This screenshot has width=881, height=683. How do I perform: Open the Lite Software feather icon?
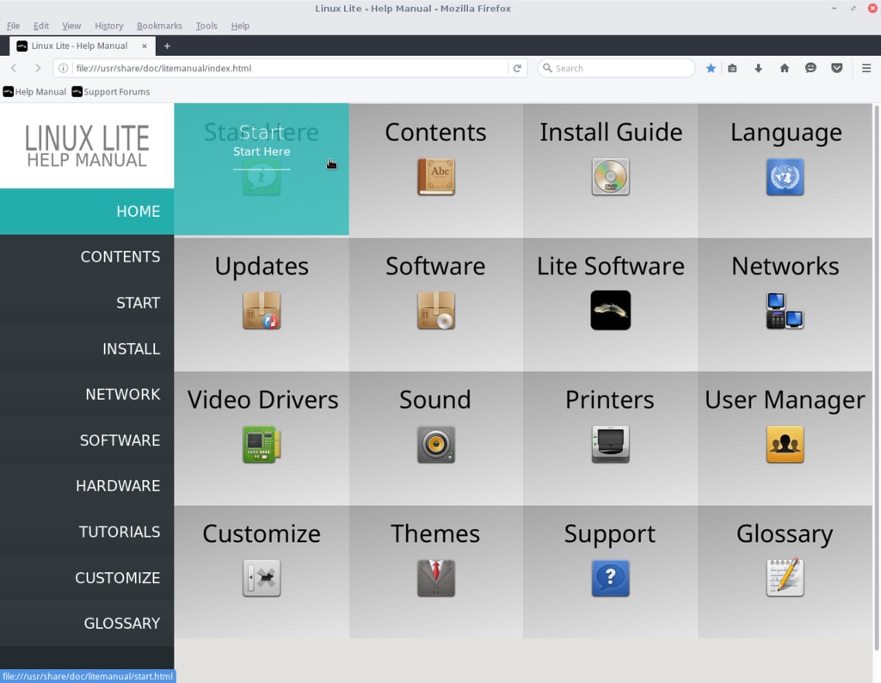click(610, 310)
